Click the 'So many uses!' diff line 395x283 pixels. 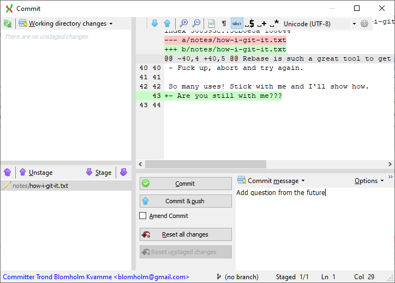pos(268,86)
